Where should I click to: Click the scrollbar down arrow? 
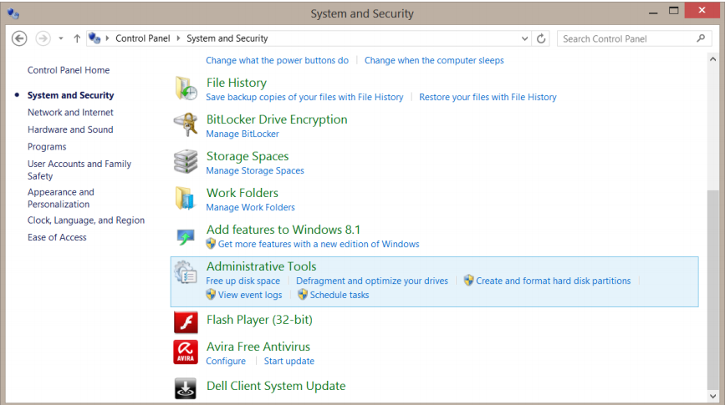pyautogui.click(x=712, y=396)
